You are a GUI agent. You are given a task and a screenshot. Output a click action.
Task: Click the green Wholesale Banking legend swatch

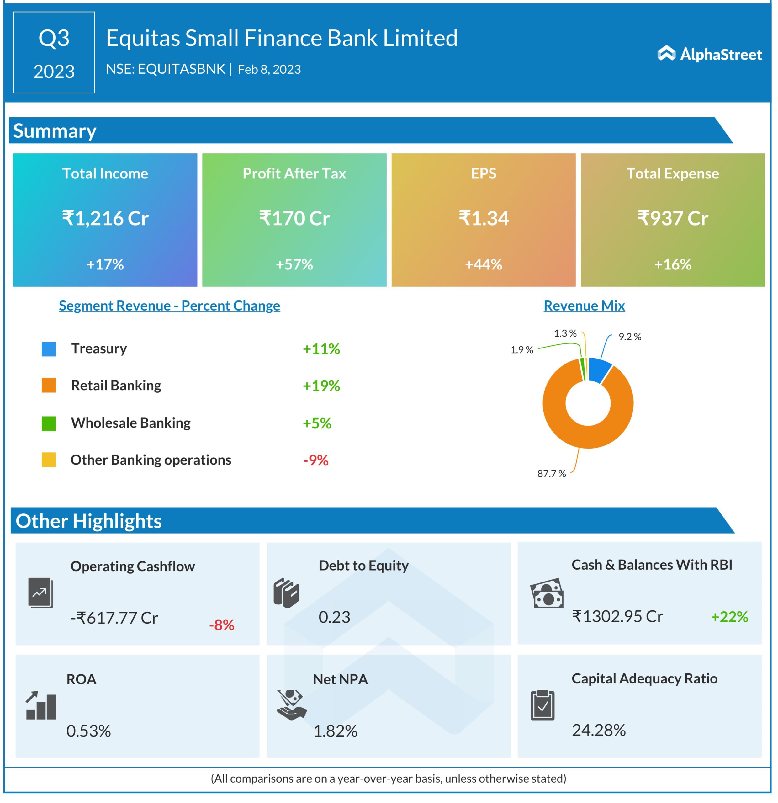49,423
